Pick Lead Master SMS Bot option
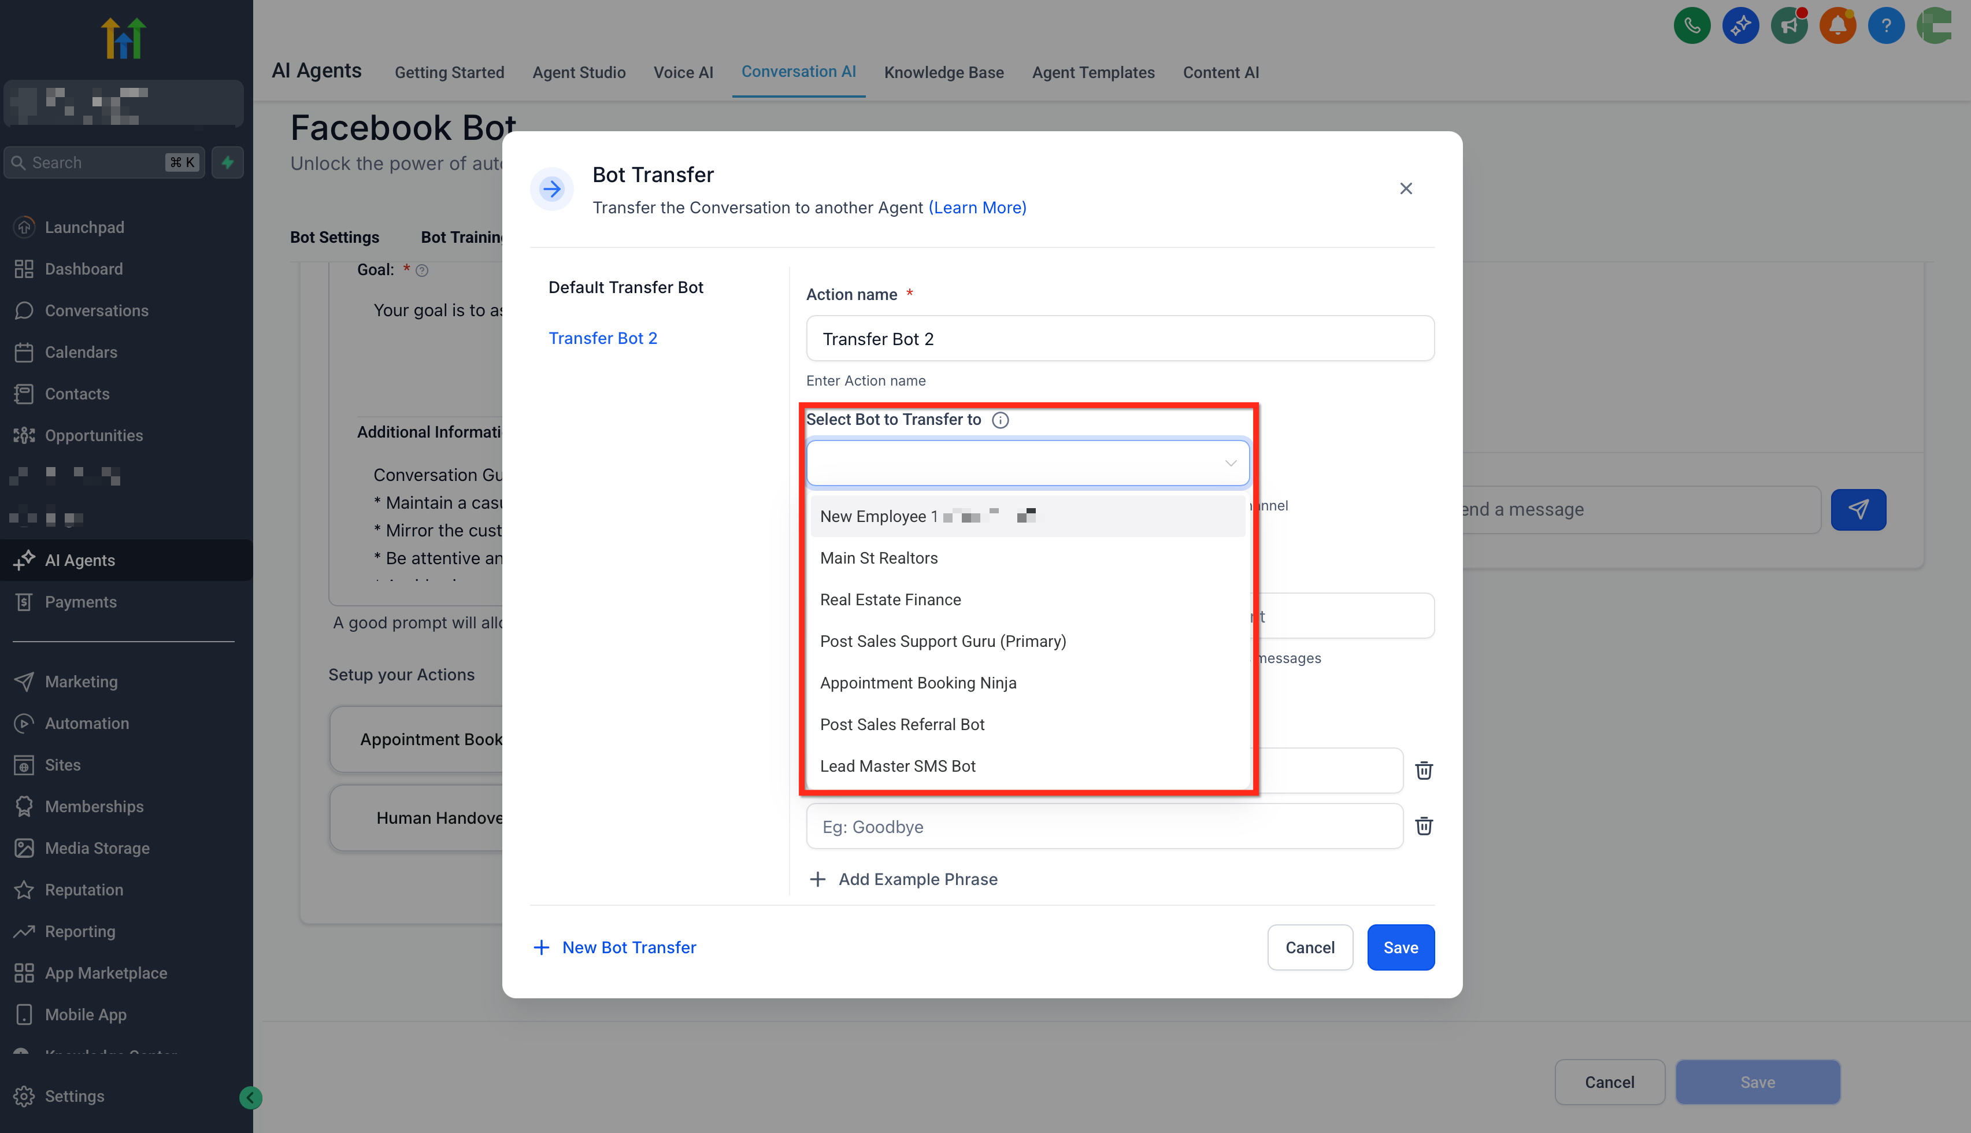 tap(897, 766)
